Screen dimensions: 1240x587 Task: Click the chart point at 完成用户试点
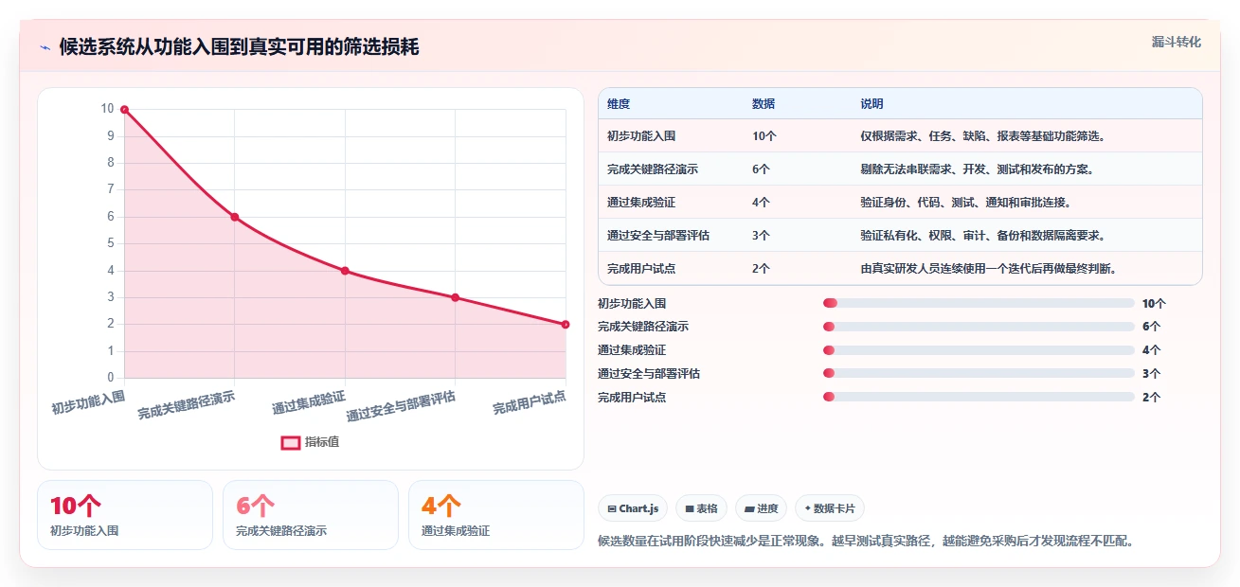566,325
